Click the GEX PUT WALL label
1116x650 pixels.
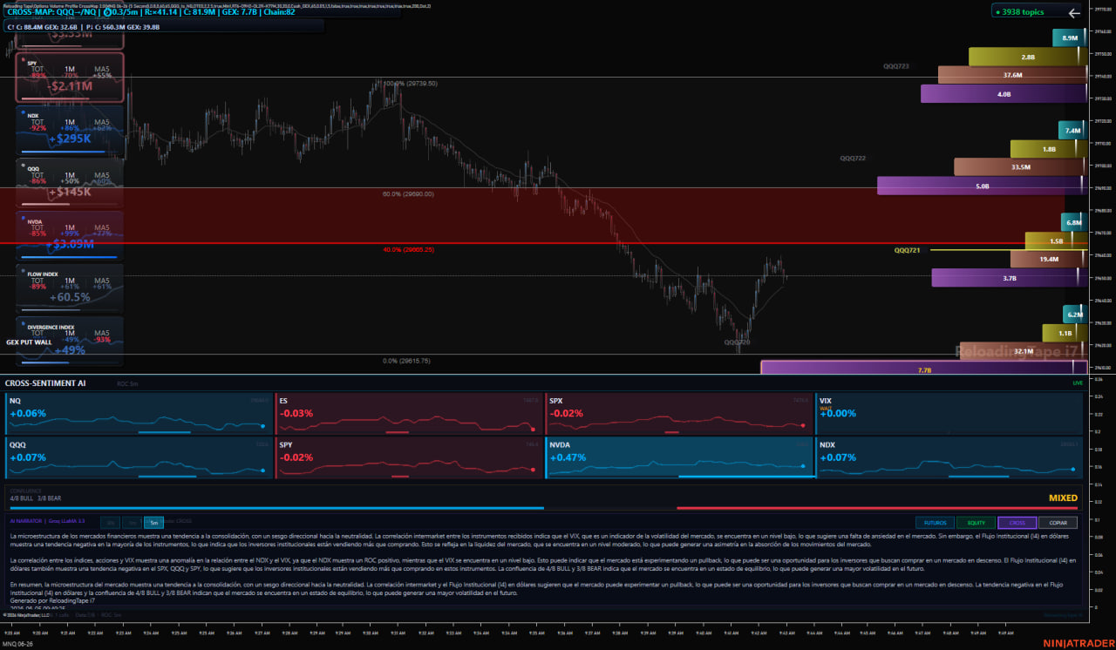[30, 342]
